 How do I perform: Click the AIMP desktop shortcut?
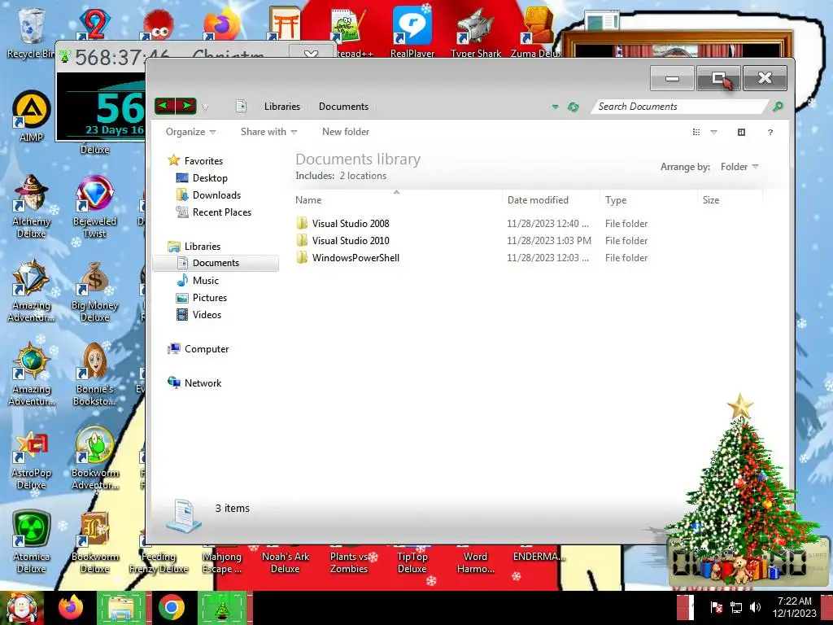[x=32, y=116]
